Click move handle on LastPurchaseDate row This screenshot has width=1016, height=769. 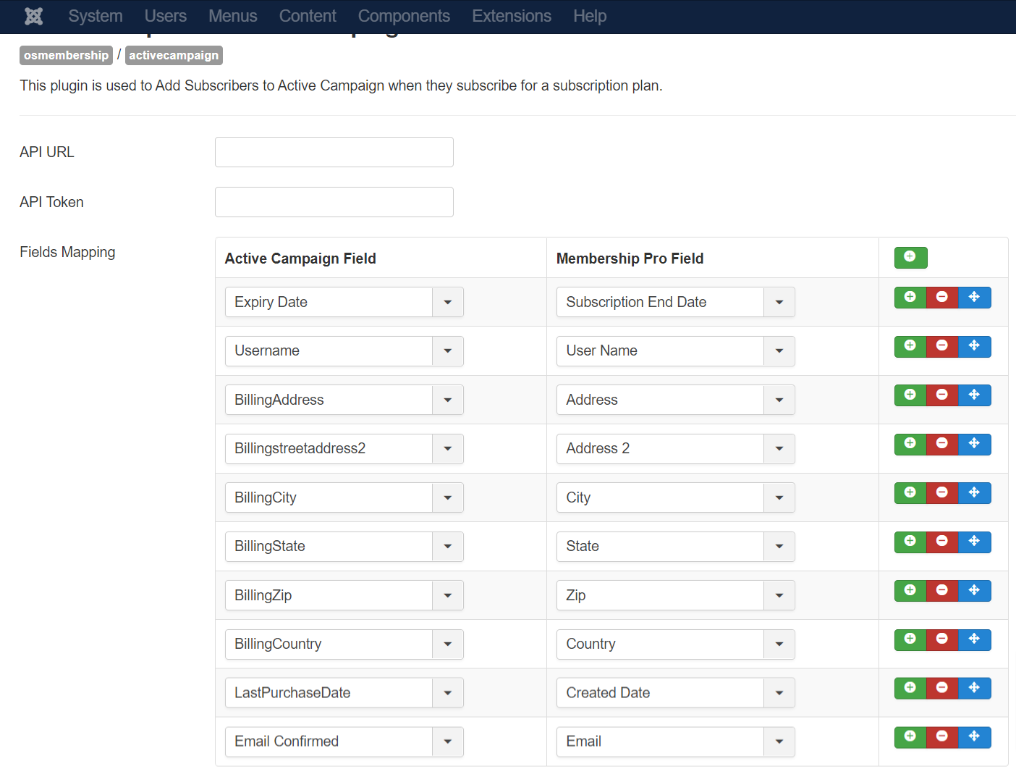(x=974, y=688)
